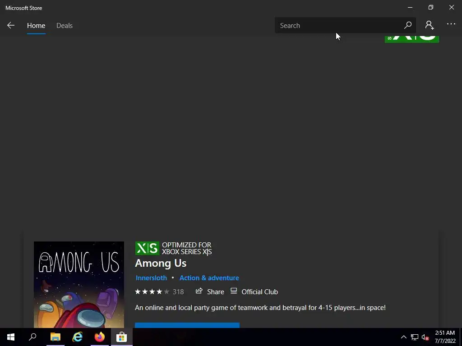Click the search magnifier icon
The height and width of the screenshot is (346, 462).
pyautogui.click(x=408, y=25)
